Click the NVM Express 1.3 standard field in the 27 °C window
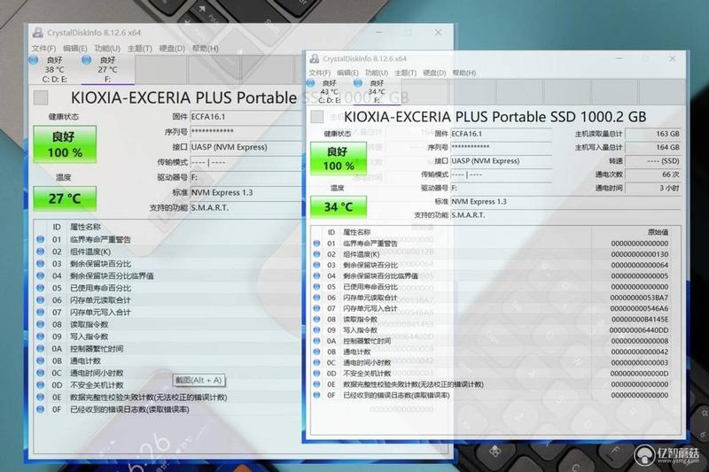This screenshot has height=472, width=709. [246, 193]
